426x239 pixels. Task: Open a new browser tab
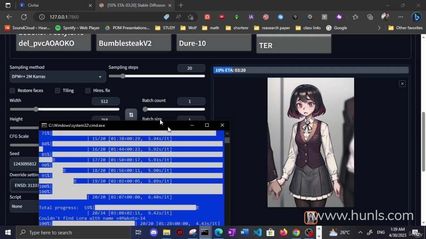[x=181, y=5]
